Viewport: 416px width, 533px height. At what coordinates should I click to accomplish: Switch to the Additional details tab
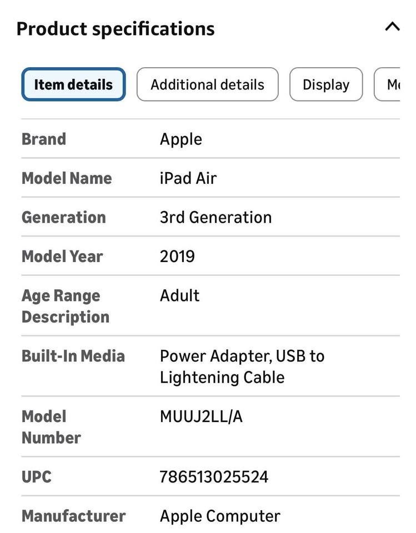[x=207, y=84]
